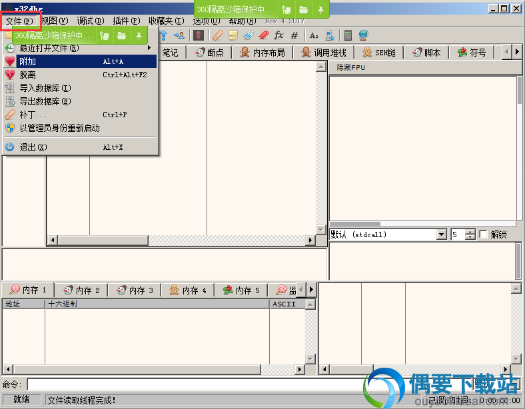This screenshot has width=525, height=409.
Task: Open string references Az toolbar icon
Action: tap(314, 35)
